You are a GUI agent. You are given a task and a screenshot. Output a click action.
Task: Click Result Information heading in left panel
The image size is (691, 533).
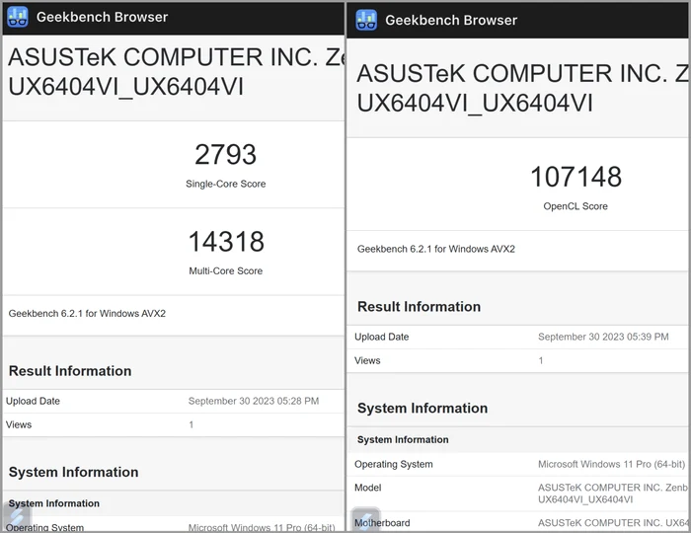click(70, 371)
